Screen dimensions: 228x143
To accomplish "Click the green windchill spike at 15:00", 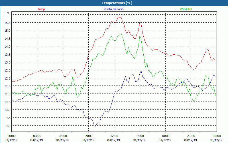I will (x=140, y=35).
